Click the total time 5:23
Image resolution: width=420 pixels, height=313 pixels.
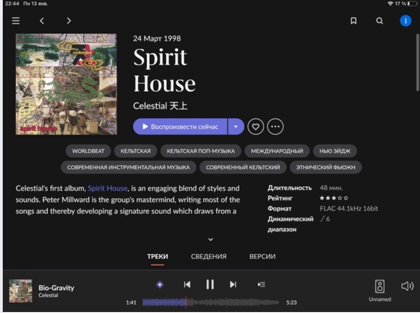coord(291,302)
